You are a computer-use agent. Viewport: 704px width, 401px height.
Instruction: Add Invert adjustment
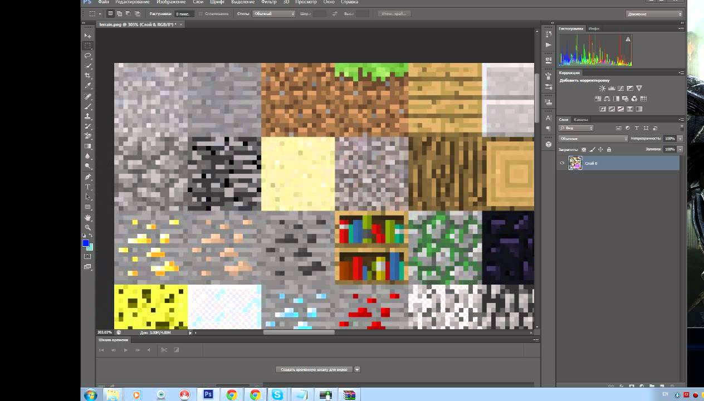[x=603, y=109]
